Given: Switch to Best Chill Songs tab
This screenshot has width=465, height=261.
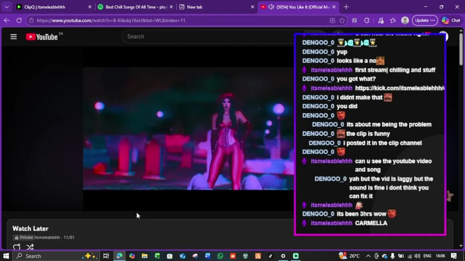Looking at the screenshot, I should click(x=136, y=7).
